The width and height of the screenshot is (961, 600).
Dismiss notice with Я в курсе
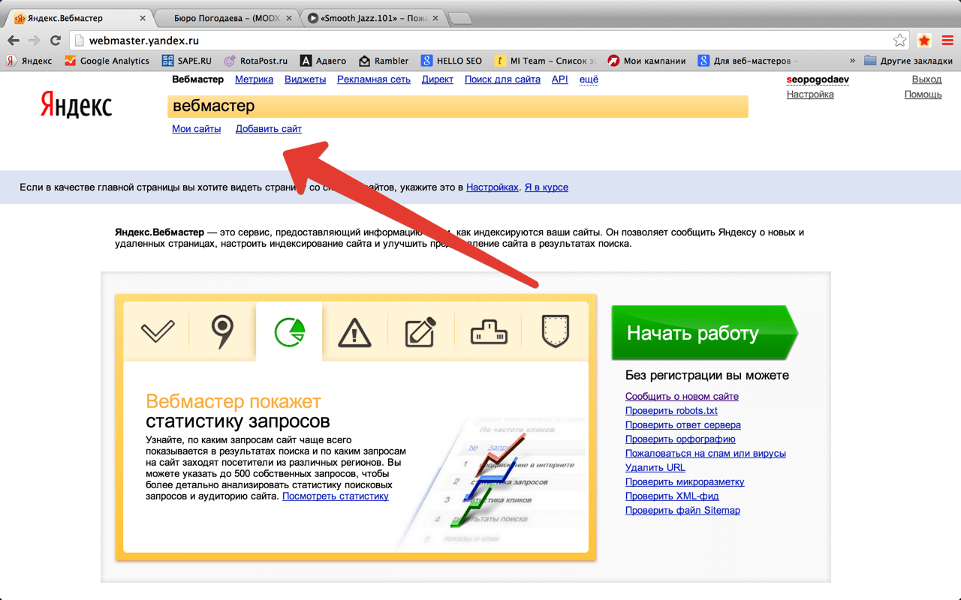547,187
